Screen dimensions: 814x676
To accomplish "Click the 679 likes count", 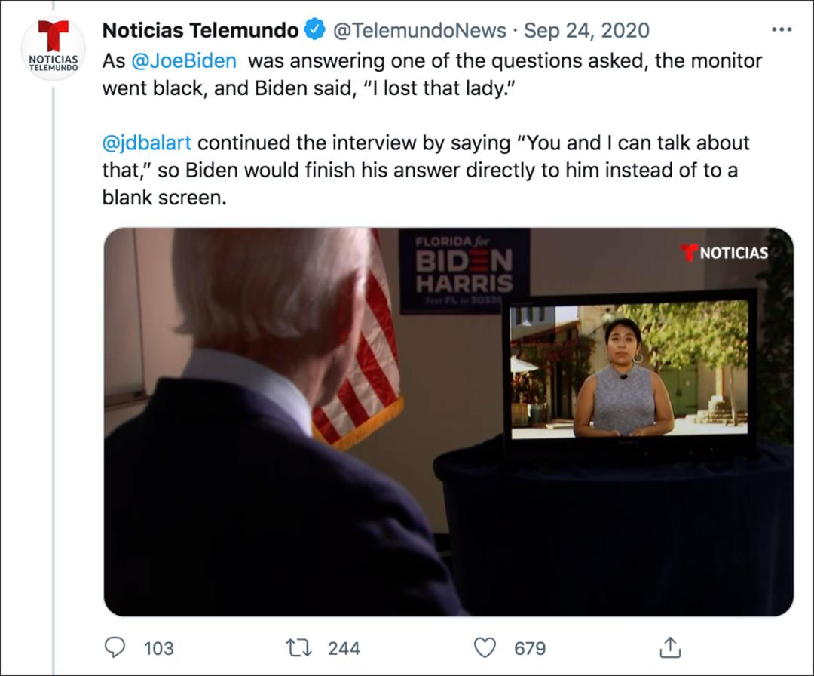I will click(530, 648).
